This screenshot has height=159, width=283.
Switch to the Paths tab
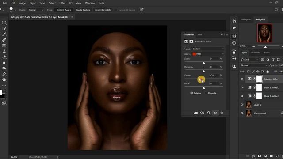pyautogui.click(x=267, y=53)
